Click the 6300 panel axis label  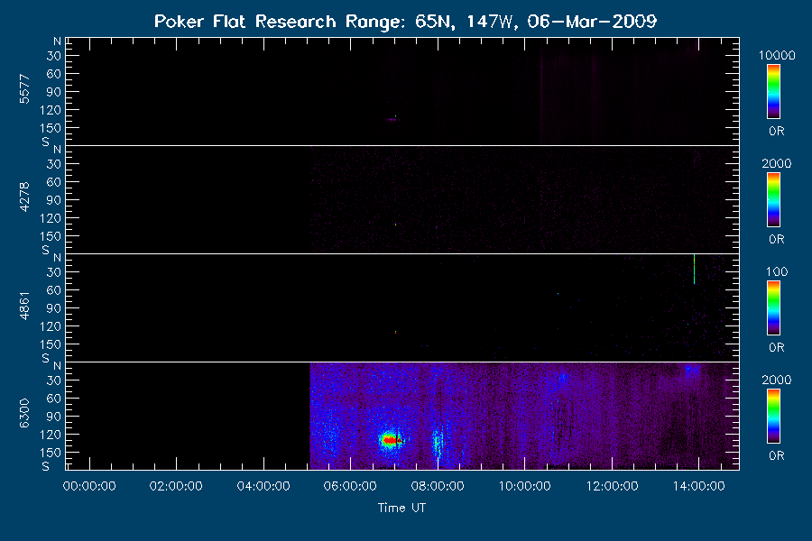(24, 414)
